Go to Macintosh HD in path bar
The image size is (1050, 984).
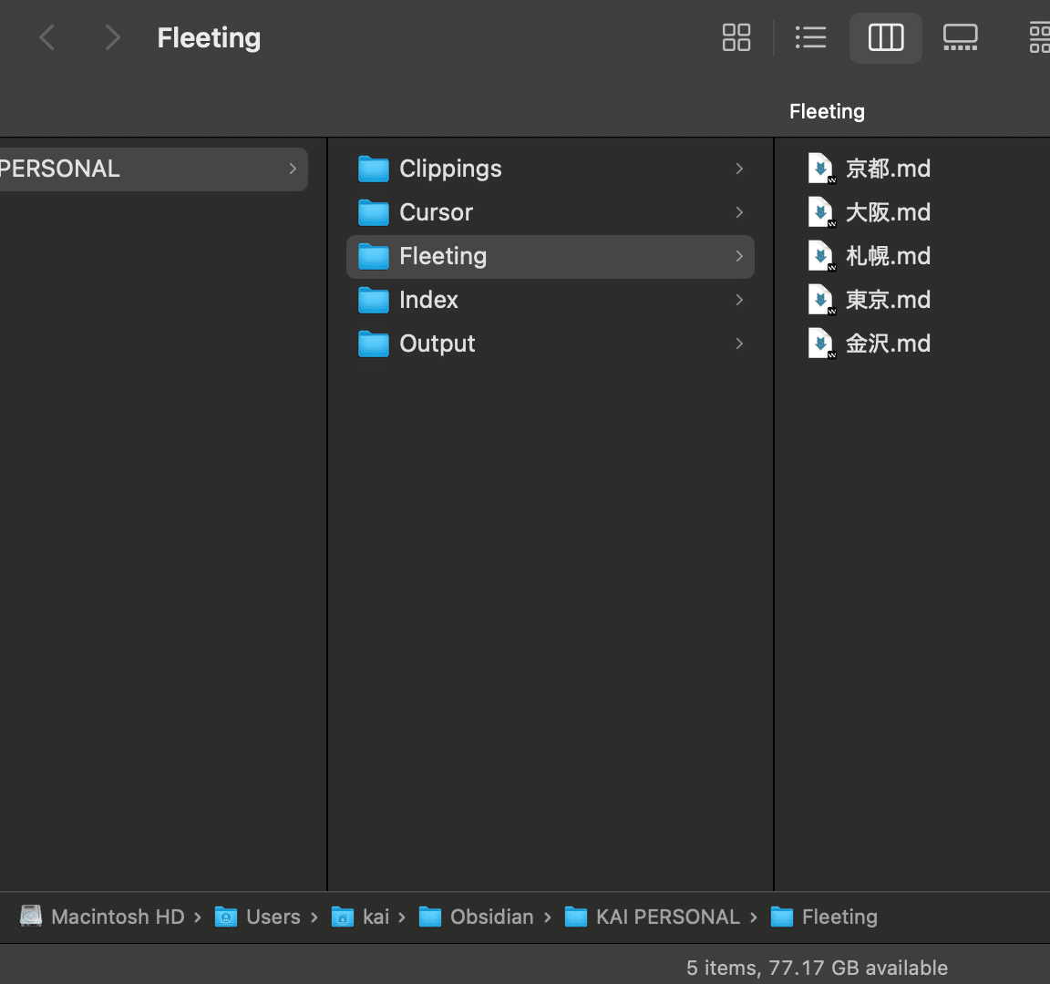click(117, 917)
